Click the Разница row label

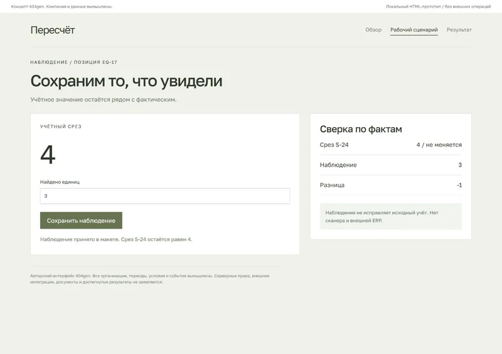point(332,185)
